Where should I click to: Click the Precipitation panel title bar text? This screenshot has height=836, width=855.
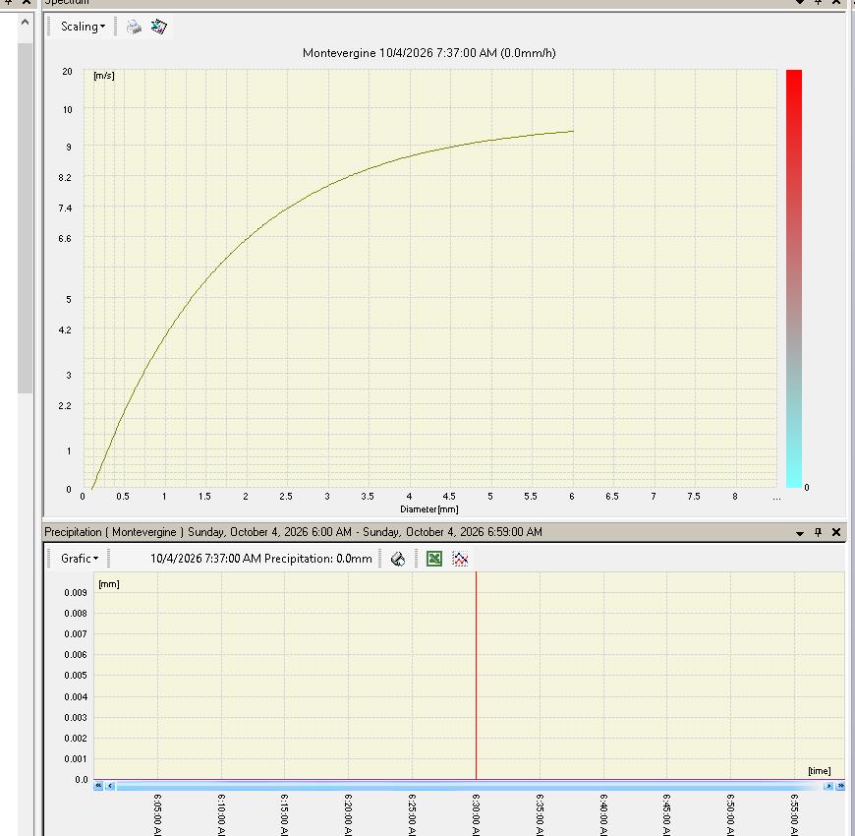294,532
